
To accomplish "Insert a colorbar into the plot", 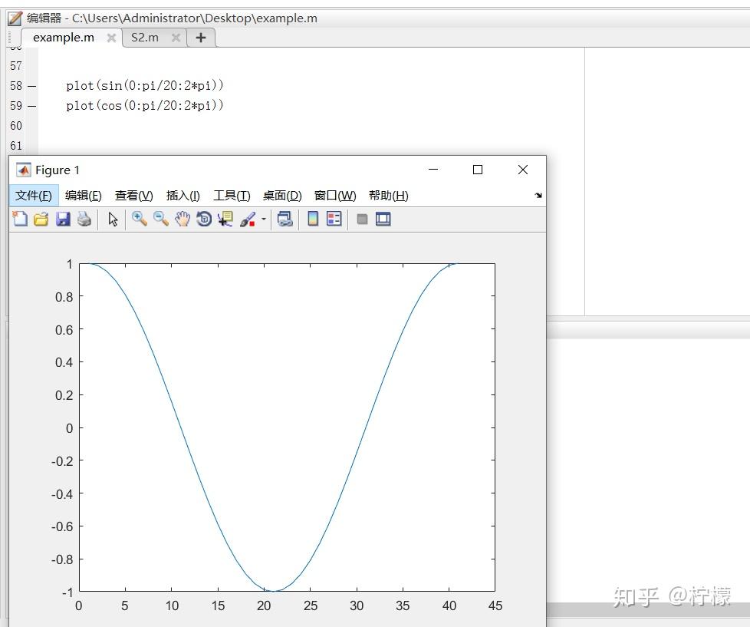I will (x=312, y=219).
